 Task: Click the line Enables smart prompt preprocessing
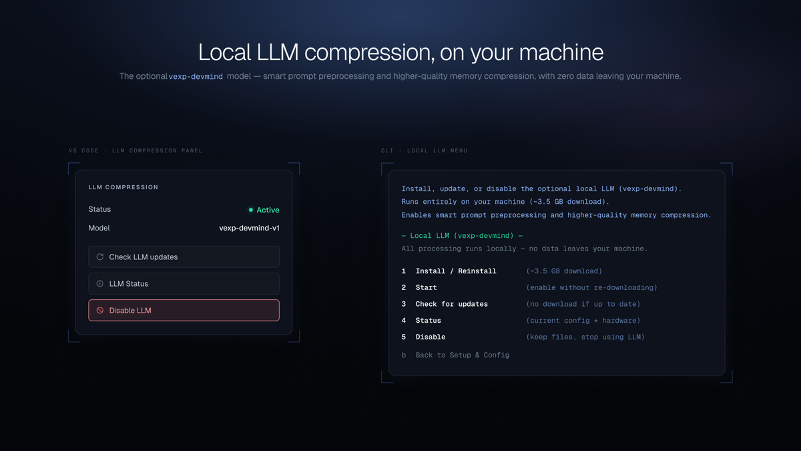coord(556,215)
